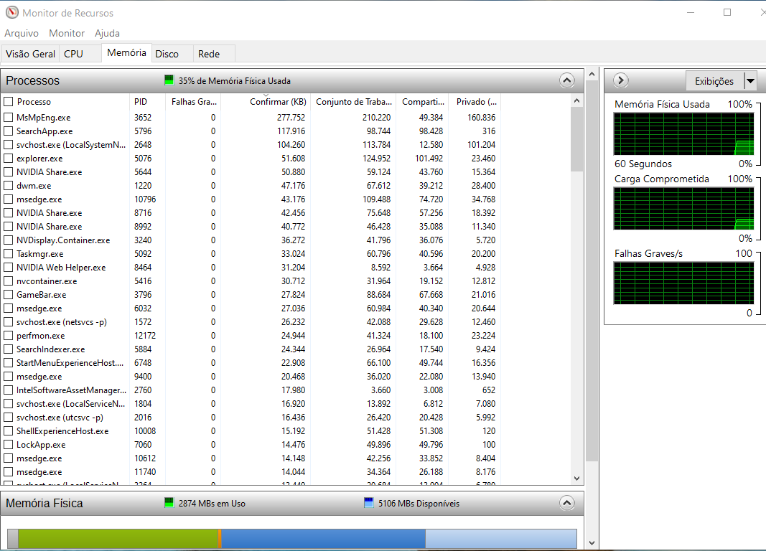Screen dimensions: 766x551
Task: Check the NVDisplay.Container.exe checkbox
Action: tap(9, 240)
